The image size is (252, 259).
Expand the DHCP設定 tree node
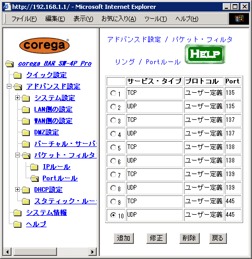pos(17,190)
